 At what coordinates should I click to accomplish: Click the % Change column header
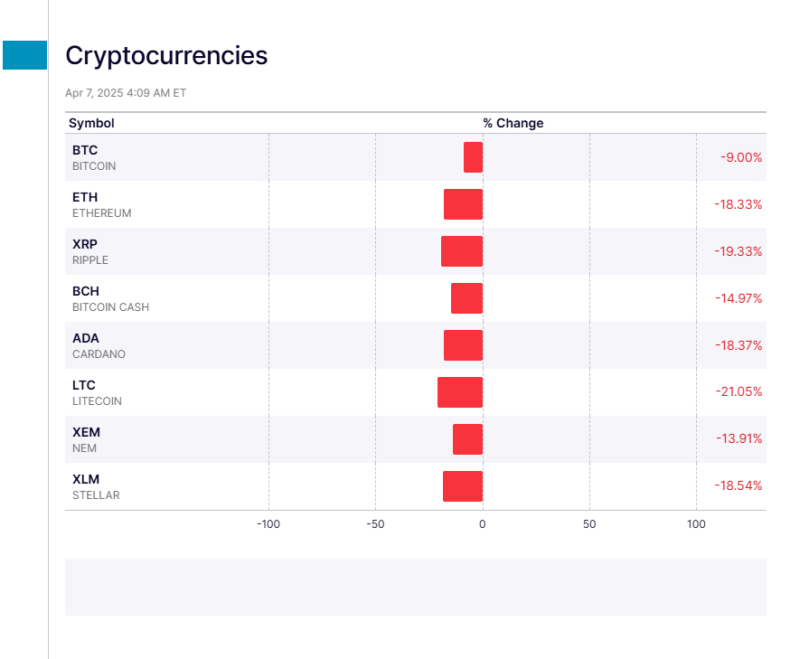click(x=513, y=123)
